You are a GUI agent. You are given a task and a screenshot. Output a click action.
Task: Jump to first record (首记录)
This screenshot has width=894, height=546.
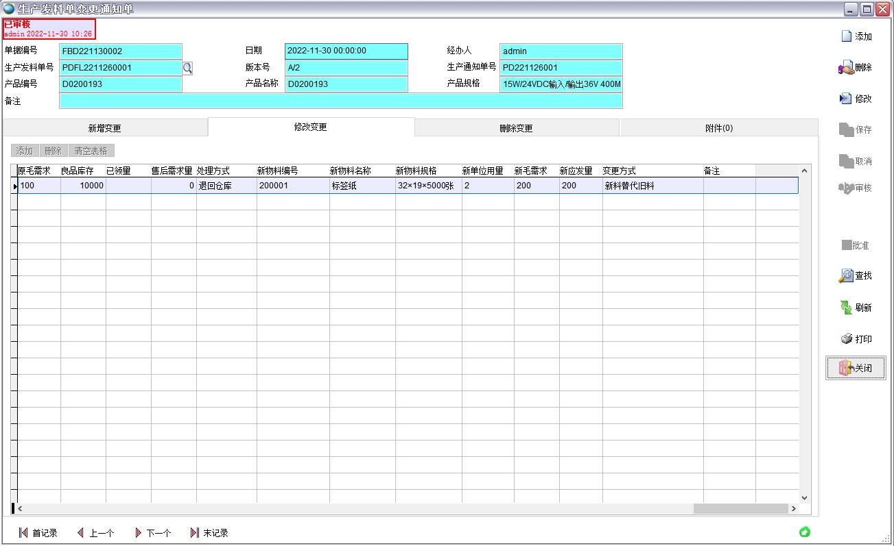pos(24,533)
